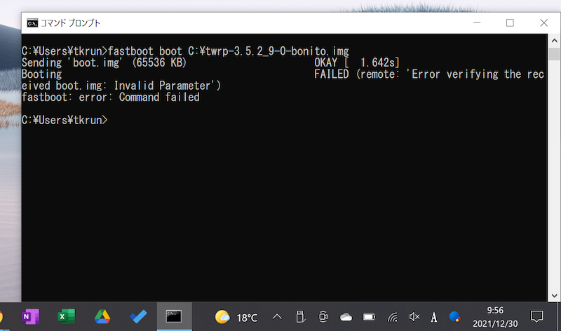
Task: Toggle the IME input mode indicator 'A'
Action: click(435, 317)
